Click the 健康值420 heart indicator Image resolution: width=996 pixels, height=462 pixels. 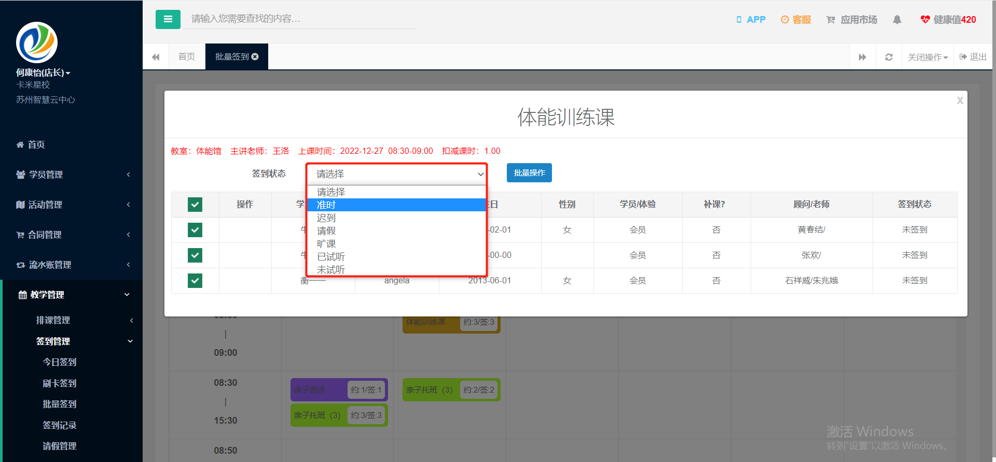click(x=948, y=20)
